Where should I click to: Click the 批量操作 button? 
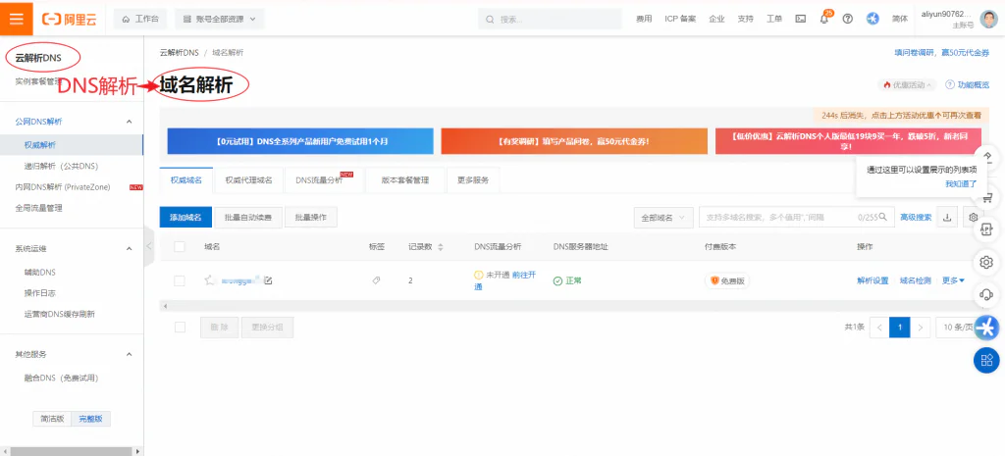[x=311, y=217]
